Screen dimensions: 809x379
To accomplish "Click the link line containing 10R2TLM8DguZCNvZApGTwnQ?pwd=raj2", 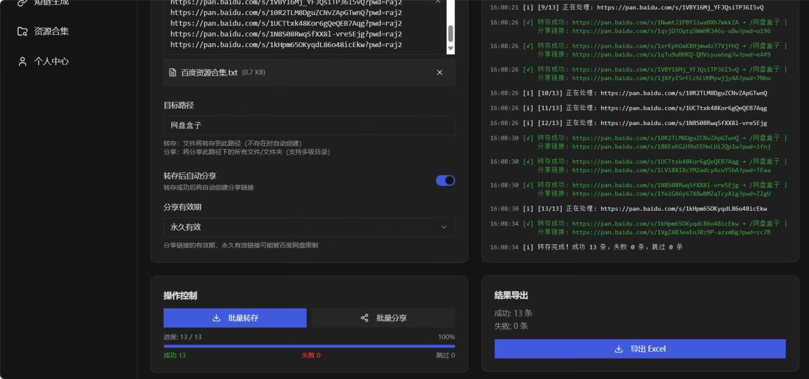I will 286,12.
